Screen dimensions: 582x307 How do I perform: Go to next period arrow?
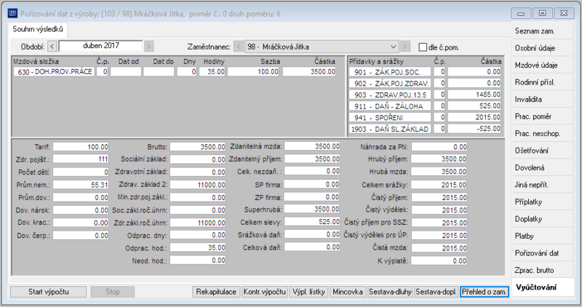(x=148, y=47)
